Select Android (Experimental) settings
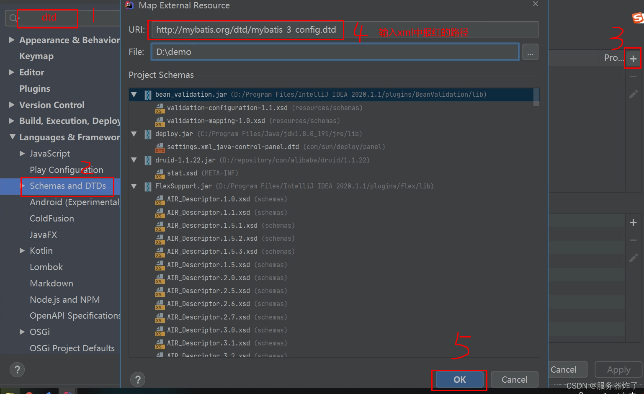Screen dimensions: 644x394 (x=75, y=202)
